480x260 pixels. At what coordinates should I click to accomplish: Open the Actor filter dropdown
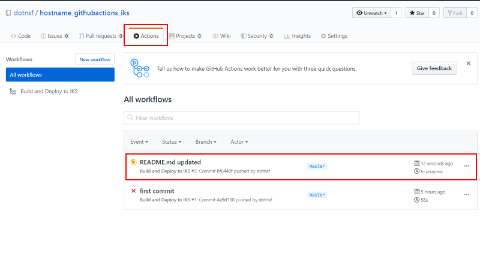(x=239, y=142)
